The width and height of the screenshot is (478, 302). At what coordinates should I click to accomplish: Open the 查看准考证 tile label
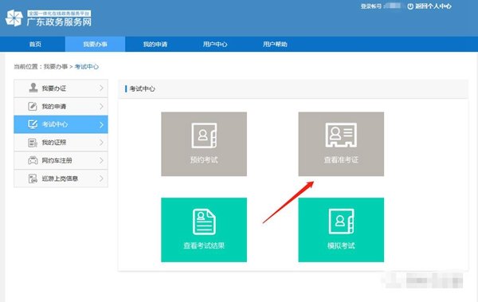pyautogui.click(x=341, y=159)
